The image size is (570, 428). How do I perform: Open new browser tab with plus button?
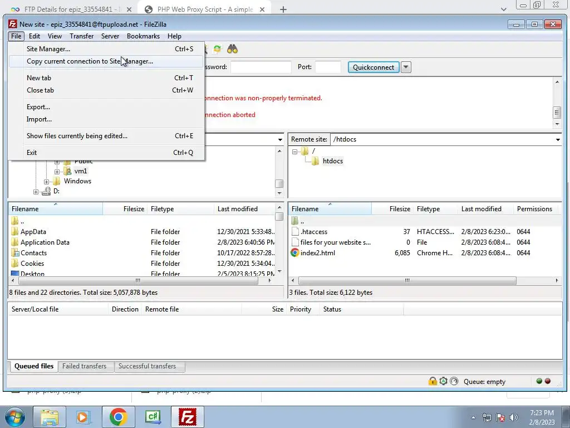(283, 9)
